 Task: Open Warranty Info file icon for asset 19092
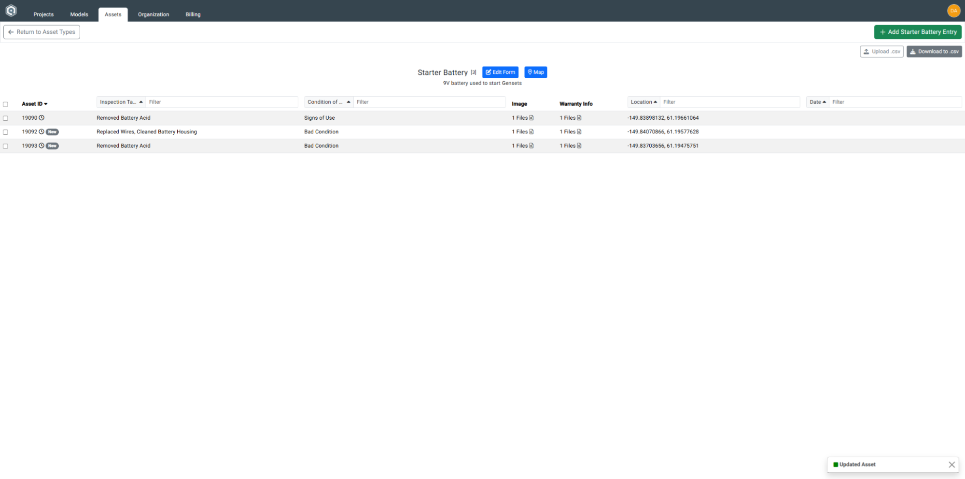[579, 132]
